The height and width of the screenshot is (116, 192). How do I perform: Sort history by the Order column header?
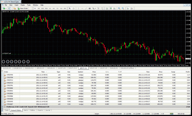click(x=12, y=72)
